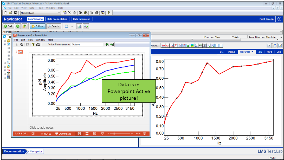Viewport: 284px width, 160px height.
Task: Click the magnifier with green arrow icon
Action: point(86,26)
